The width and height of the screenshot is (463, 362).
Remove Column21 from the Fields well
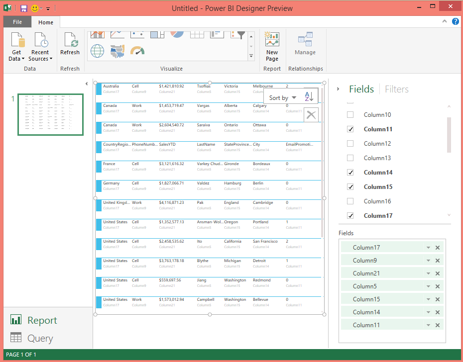click(438, 273)
